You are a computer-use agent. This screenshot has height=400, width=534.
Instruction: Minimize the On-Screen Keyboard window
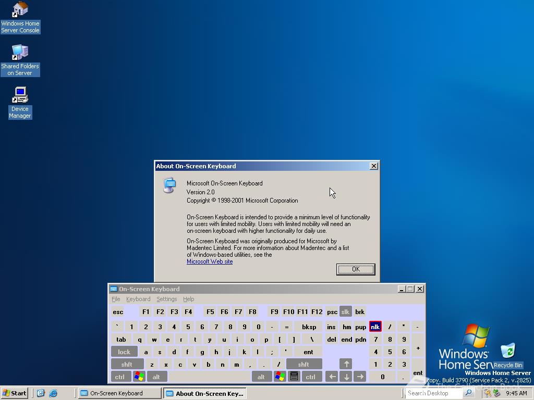tap(402, 289)
